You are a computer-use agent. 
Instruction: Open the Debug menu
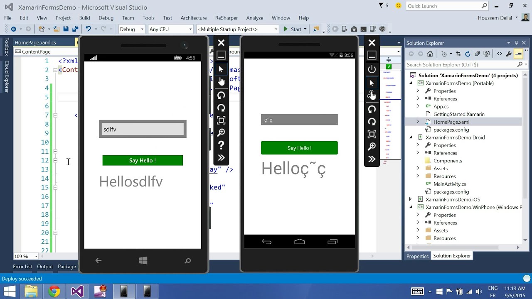click(106, 18)
